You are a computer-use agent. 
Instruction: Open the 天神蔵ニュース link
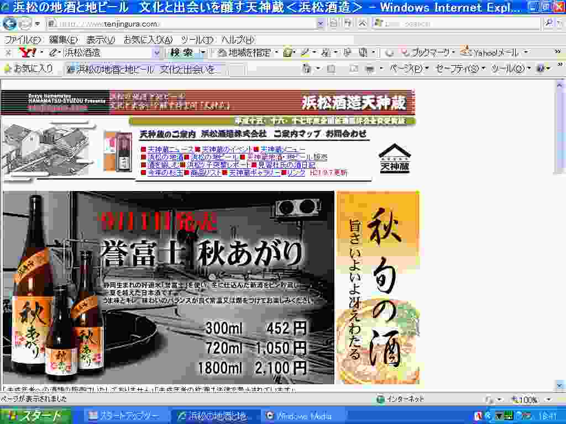tap(171, 149)
